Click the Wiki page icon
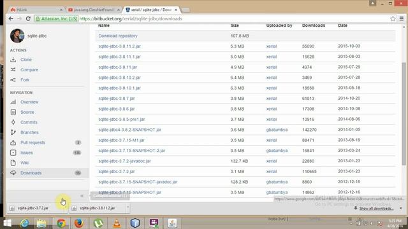The image size is (408, 229). click(x=13, y=163)
